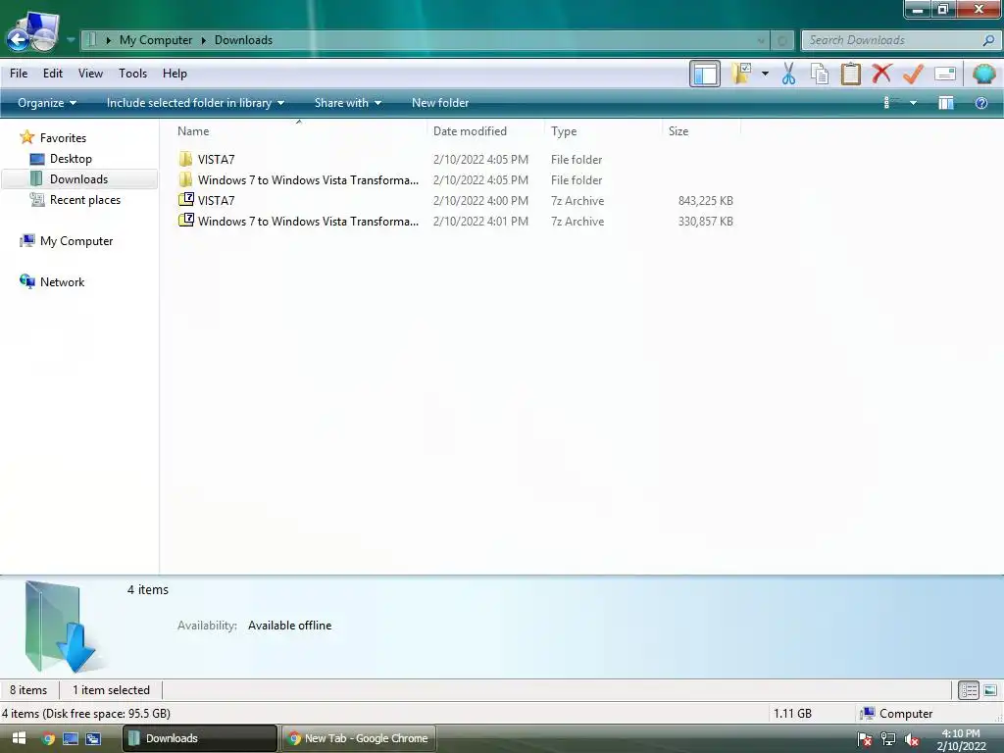Click the orange checkmark properties icon
The height and width of the screenshot is (753, 1004).
913,74
